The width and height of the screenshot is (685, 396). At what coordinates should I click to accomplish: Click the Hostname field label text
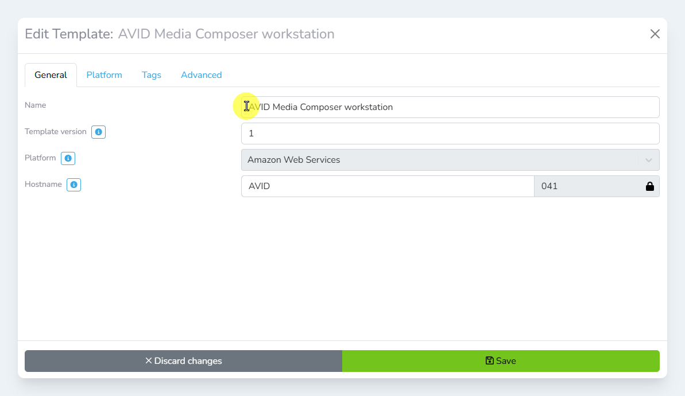[x=43, y=185]
